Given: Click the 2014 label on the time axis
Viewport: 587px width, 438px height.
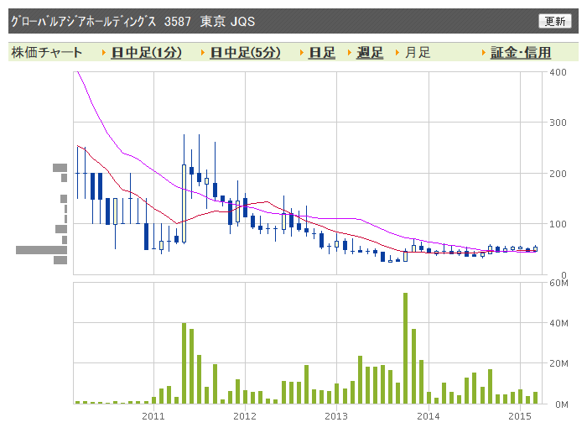Looking at the screenshot, I should pos(429,416).
